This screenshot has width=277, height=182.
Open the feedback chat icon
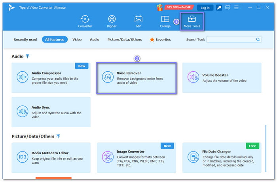pyautogui.click(x=228, y=8)
